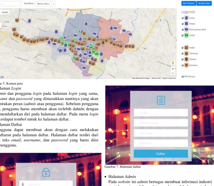Click the Street View pegman icon
Viewport: 214px width, 186px height.
pos(173,63)
